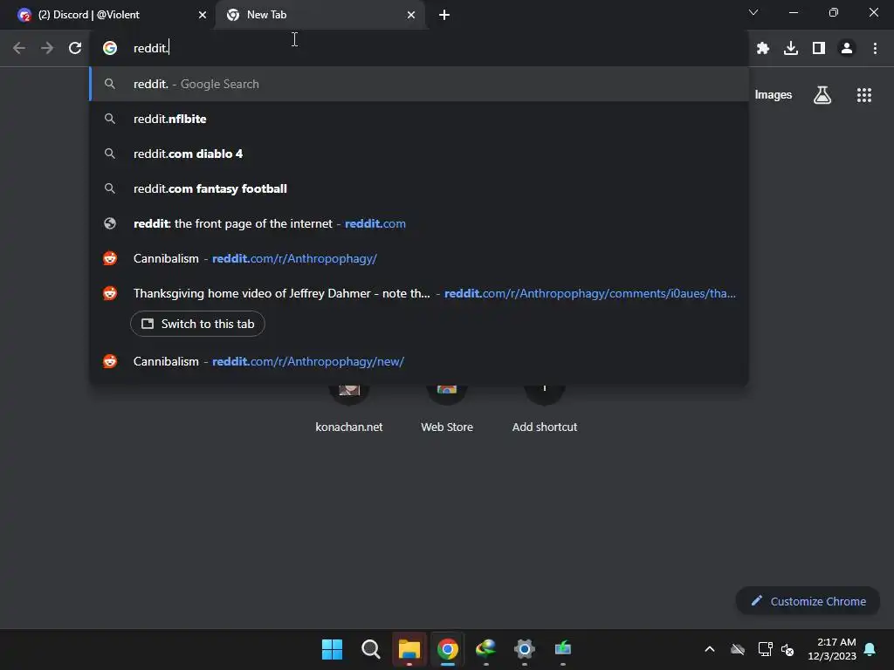Open the Search Labs flask icon
894x670 pixels.
822,95
